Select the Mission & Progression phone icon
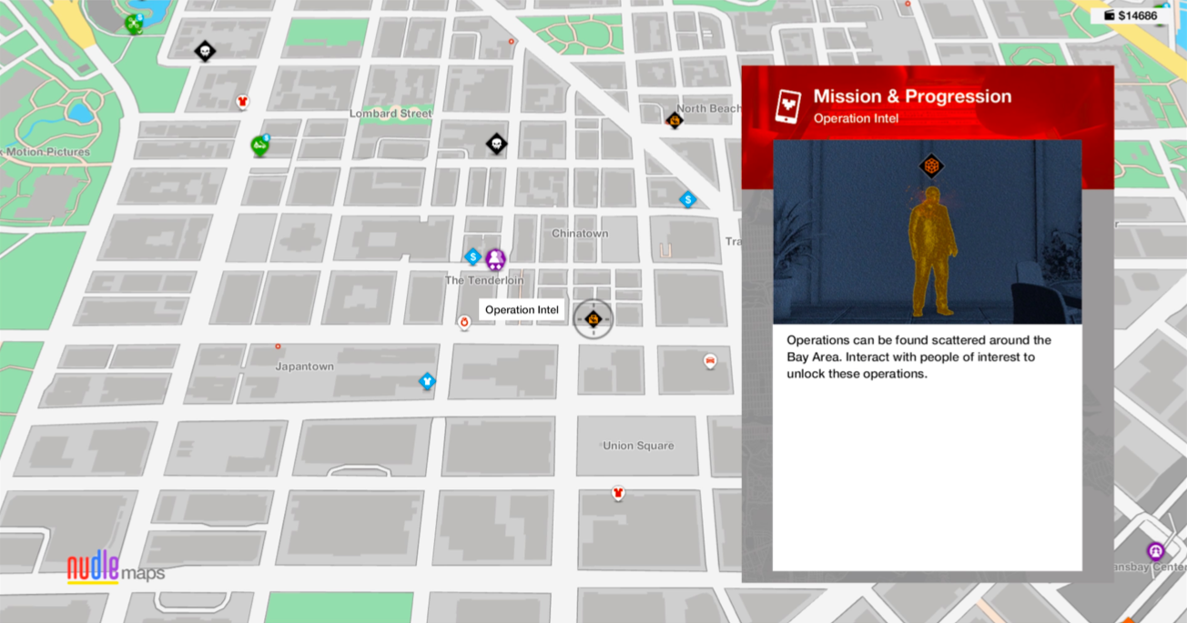The image size is (1187, 623). pos(788,106)
